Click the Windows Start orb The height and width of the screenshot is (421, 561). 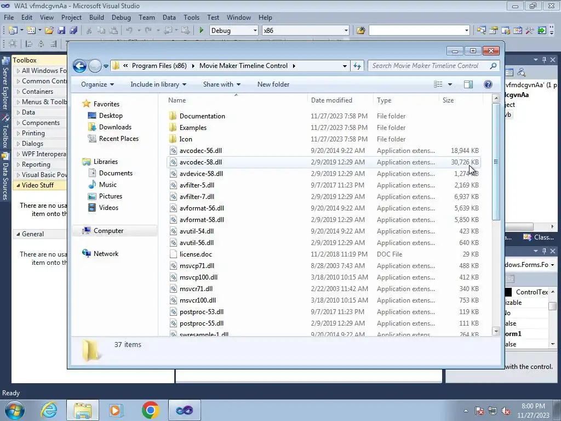click(x=15, y=410)
